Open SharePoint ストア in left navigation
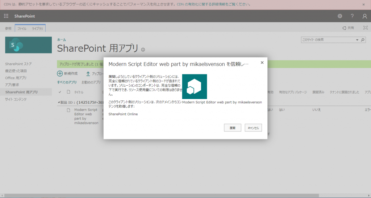The height and width of the screenshot is (198, 371). pyautogui.click(x=18, y=64)
